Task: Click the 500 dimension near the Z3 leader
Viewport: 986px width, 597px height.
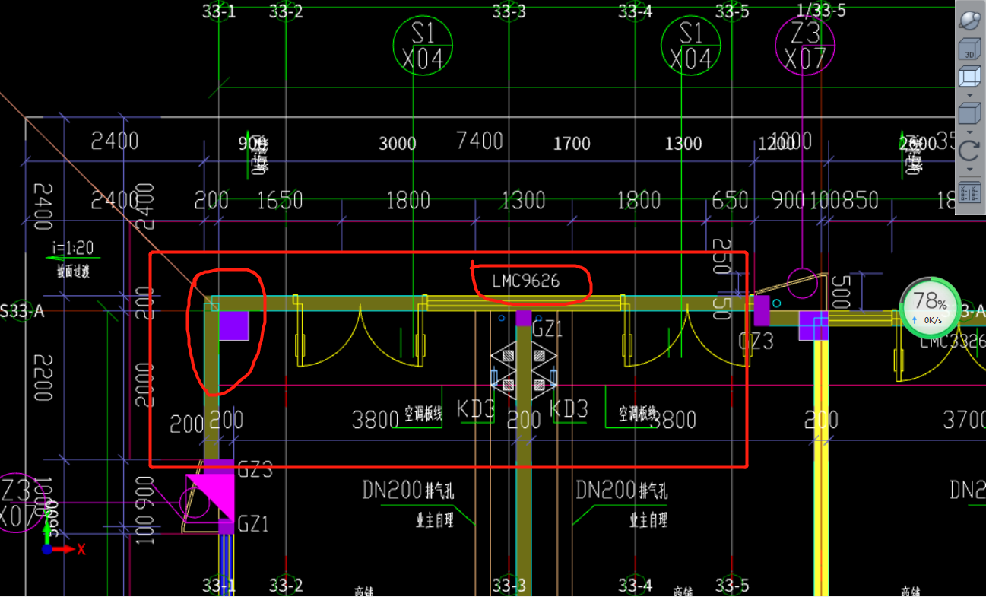Action: point(841,292)
